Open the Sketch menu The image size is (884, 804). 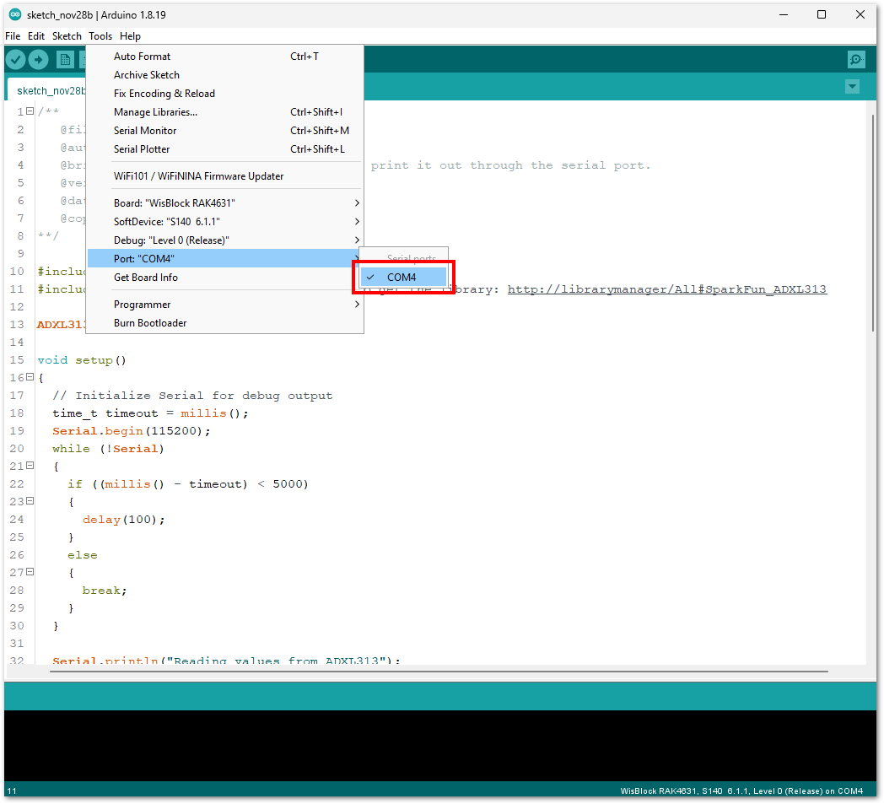[x=67, y=36]
